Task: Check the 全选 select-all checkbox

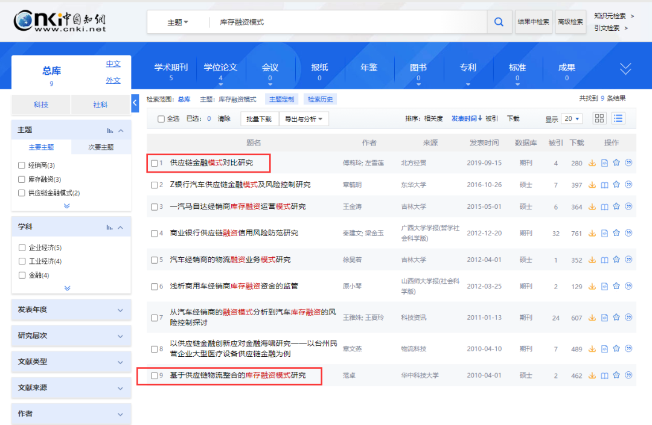Action: coord(161,119)
